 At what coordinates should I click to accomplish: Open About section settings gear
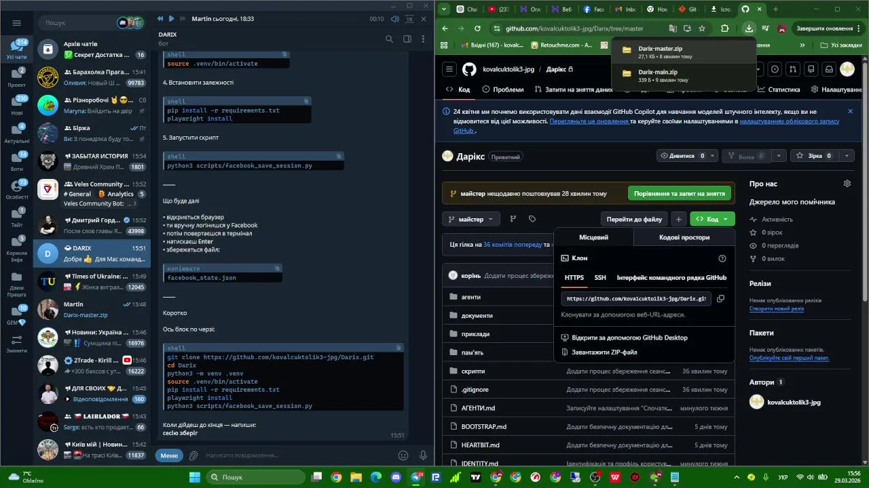coord(847,184)
